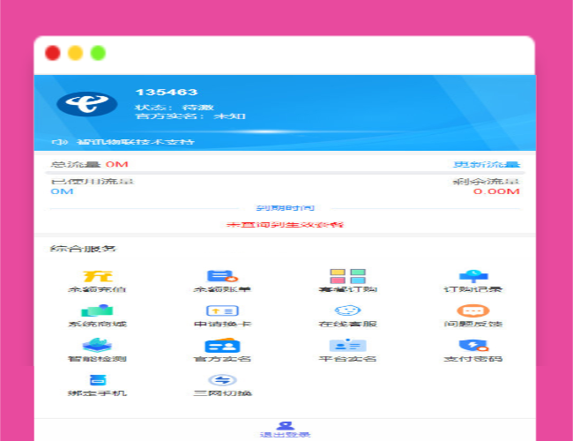Click the China Telecom carrier logo

pos(87,104)
